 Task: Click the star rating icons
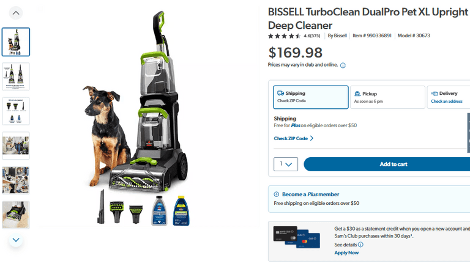pyautogui.click(x=284, y=36)
